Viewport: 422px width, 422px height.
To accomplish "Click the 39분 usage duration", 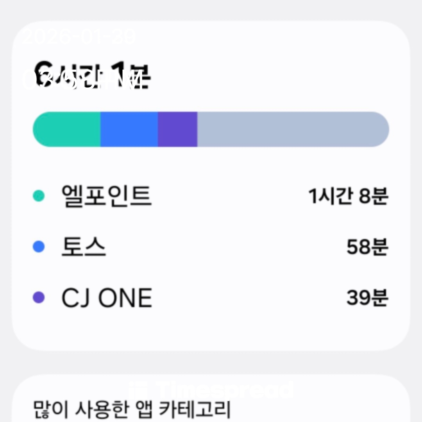I will tap(367, 298).
